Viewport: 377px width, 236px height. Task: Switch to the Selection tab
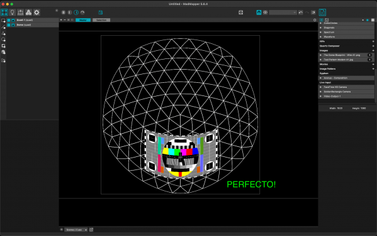click(x=101, y=20)
